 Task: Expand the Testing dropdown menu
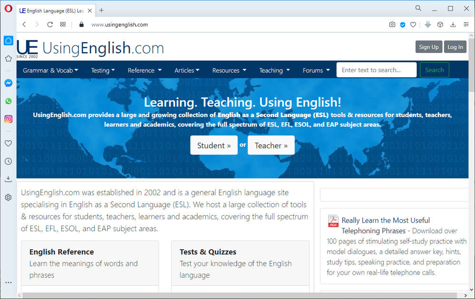(103, 70)
